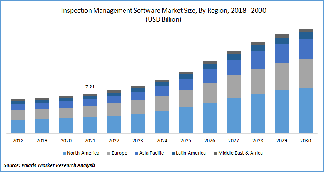
Task: Click the Asia Pacific segment of the 2025 bar
Action: coord(186,84)
